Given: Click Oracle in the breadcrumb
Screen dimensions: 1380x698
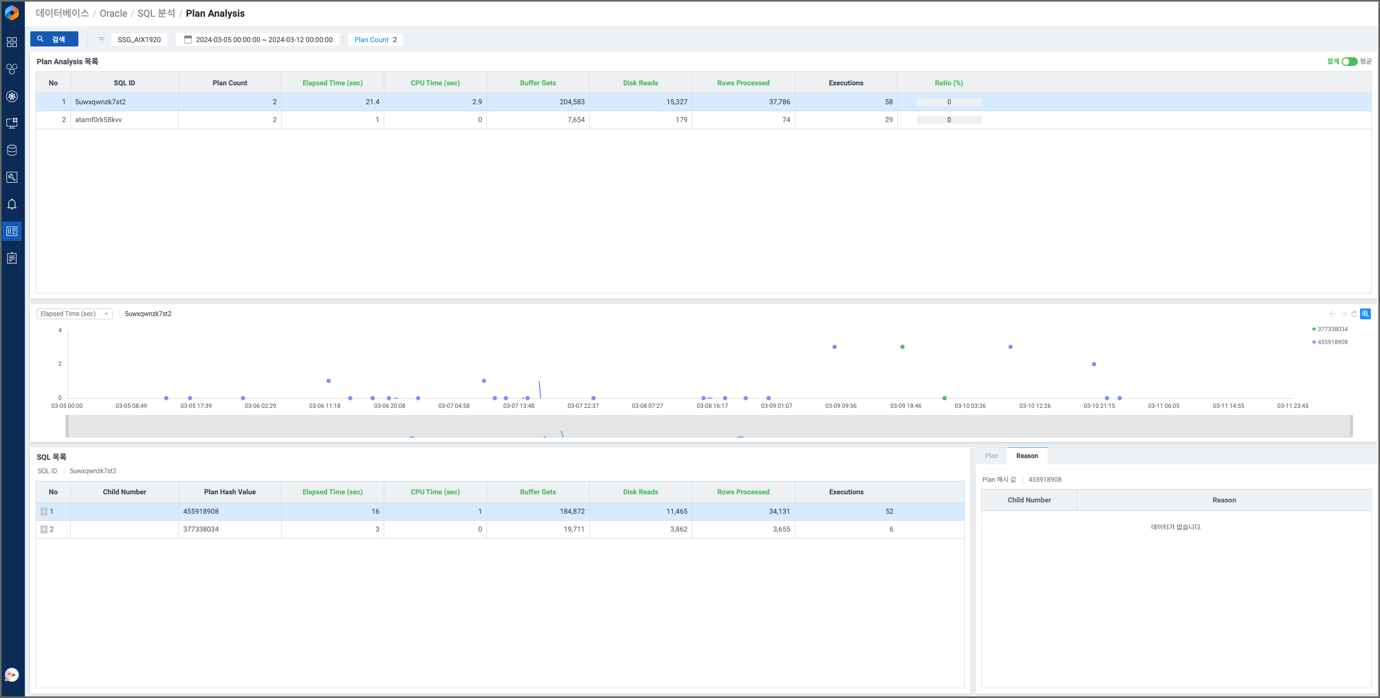Looking at the screenshot, I should coord(113,14).
